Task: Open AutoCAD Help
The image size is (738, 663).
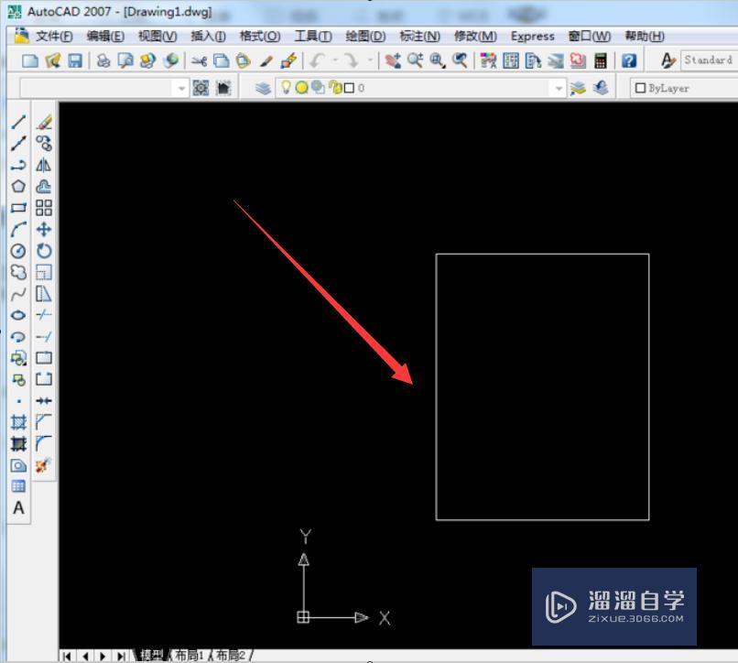Action: (629, 60)
